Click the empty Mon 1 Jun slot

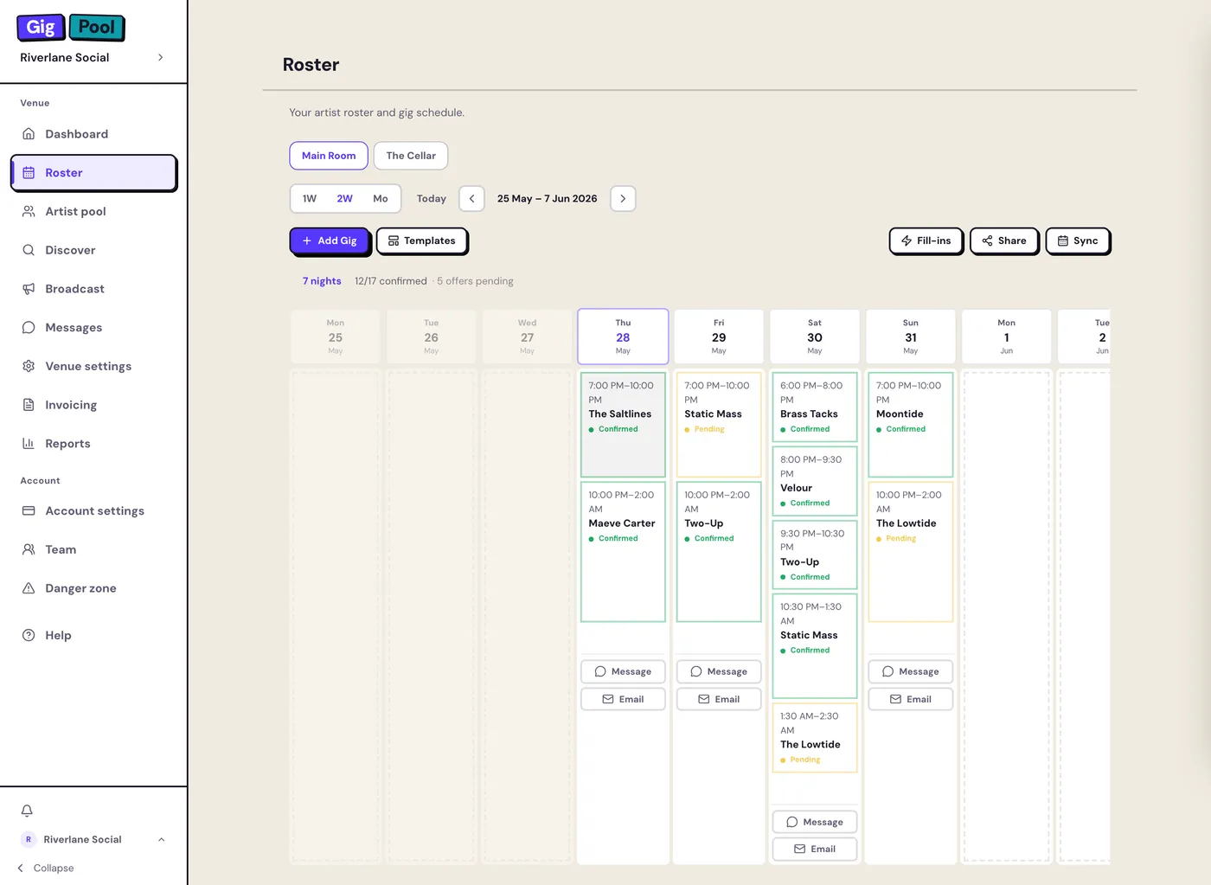tap(1007, 617)
